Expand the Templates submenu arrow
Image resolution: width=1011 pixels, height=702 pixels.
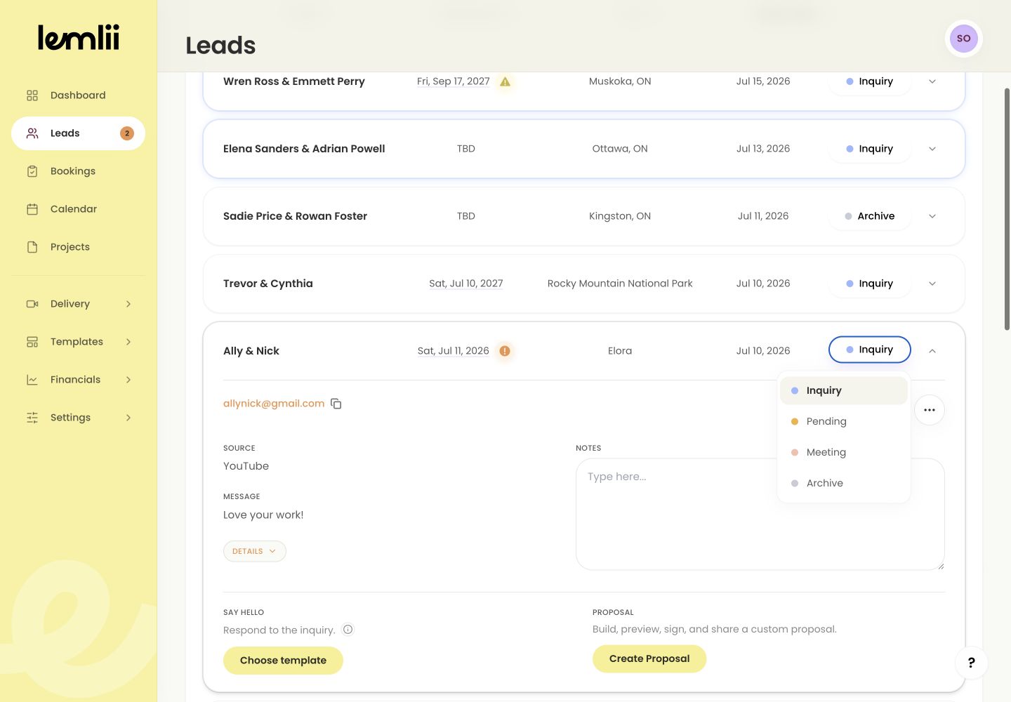click(x=128, y=342)
